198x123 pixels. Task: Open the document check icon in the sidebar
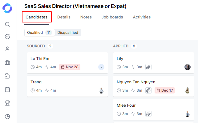click(x=8, y=76)
